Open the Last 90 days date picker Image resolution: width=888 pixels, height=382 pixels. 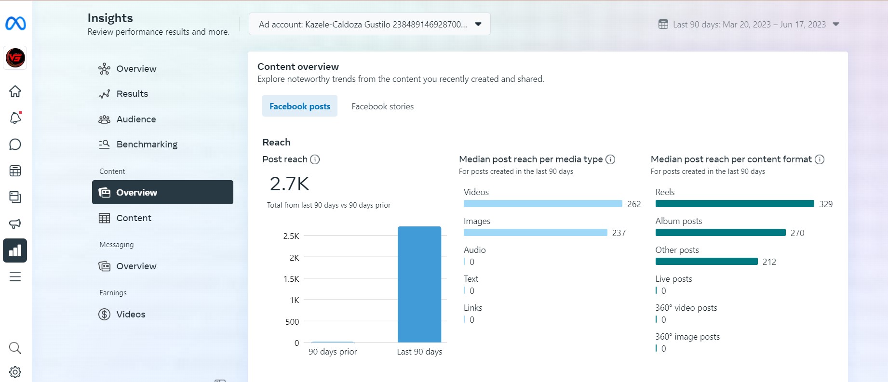[x=749, y=25]
